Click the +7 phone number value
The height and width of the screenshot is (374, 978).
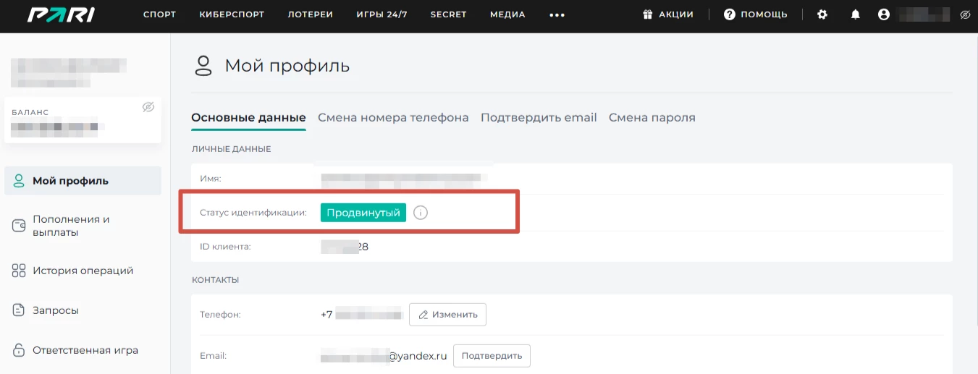(361, 315)
